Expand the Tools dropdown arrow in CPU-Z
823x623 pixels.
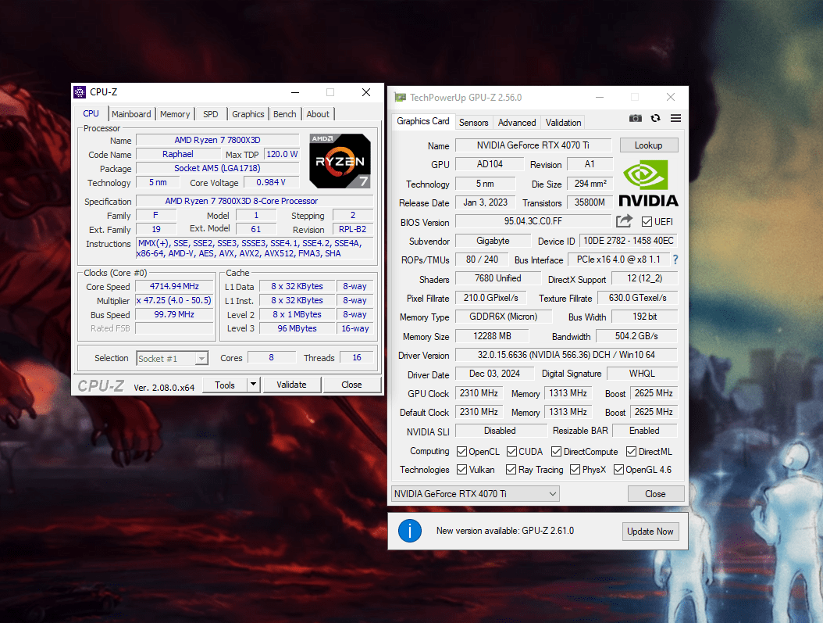click(254, 385)
